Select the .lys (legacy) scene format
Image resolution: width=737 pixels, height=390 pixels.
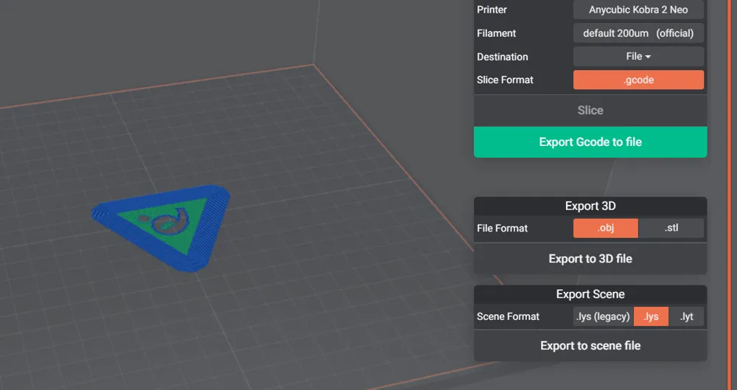point(603,316)
